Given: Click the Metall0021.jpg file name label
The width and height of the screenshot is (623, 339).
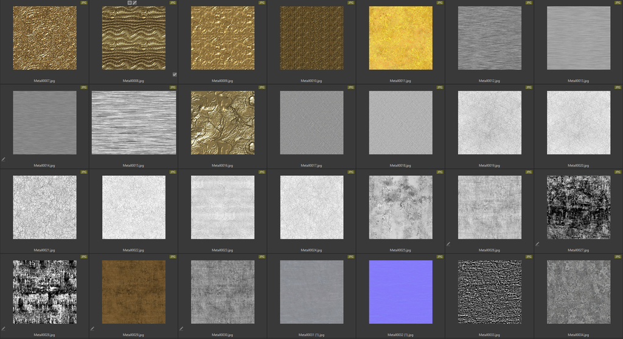Looking at the screenshot, I should click(44, 250).
